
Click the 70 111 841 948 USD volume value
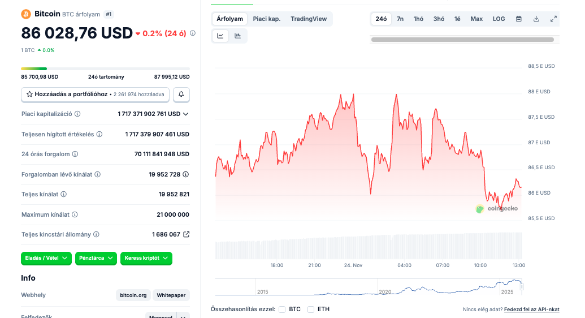162,154
